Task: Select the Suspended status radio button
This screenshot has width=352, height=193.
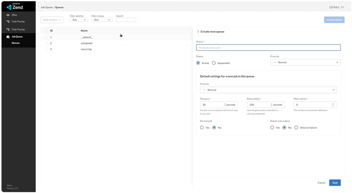Action: point(214,63)
